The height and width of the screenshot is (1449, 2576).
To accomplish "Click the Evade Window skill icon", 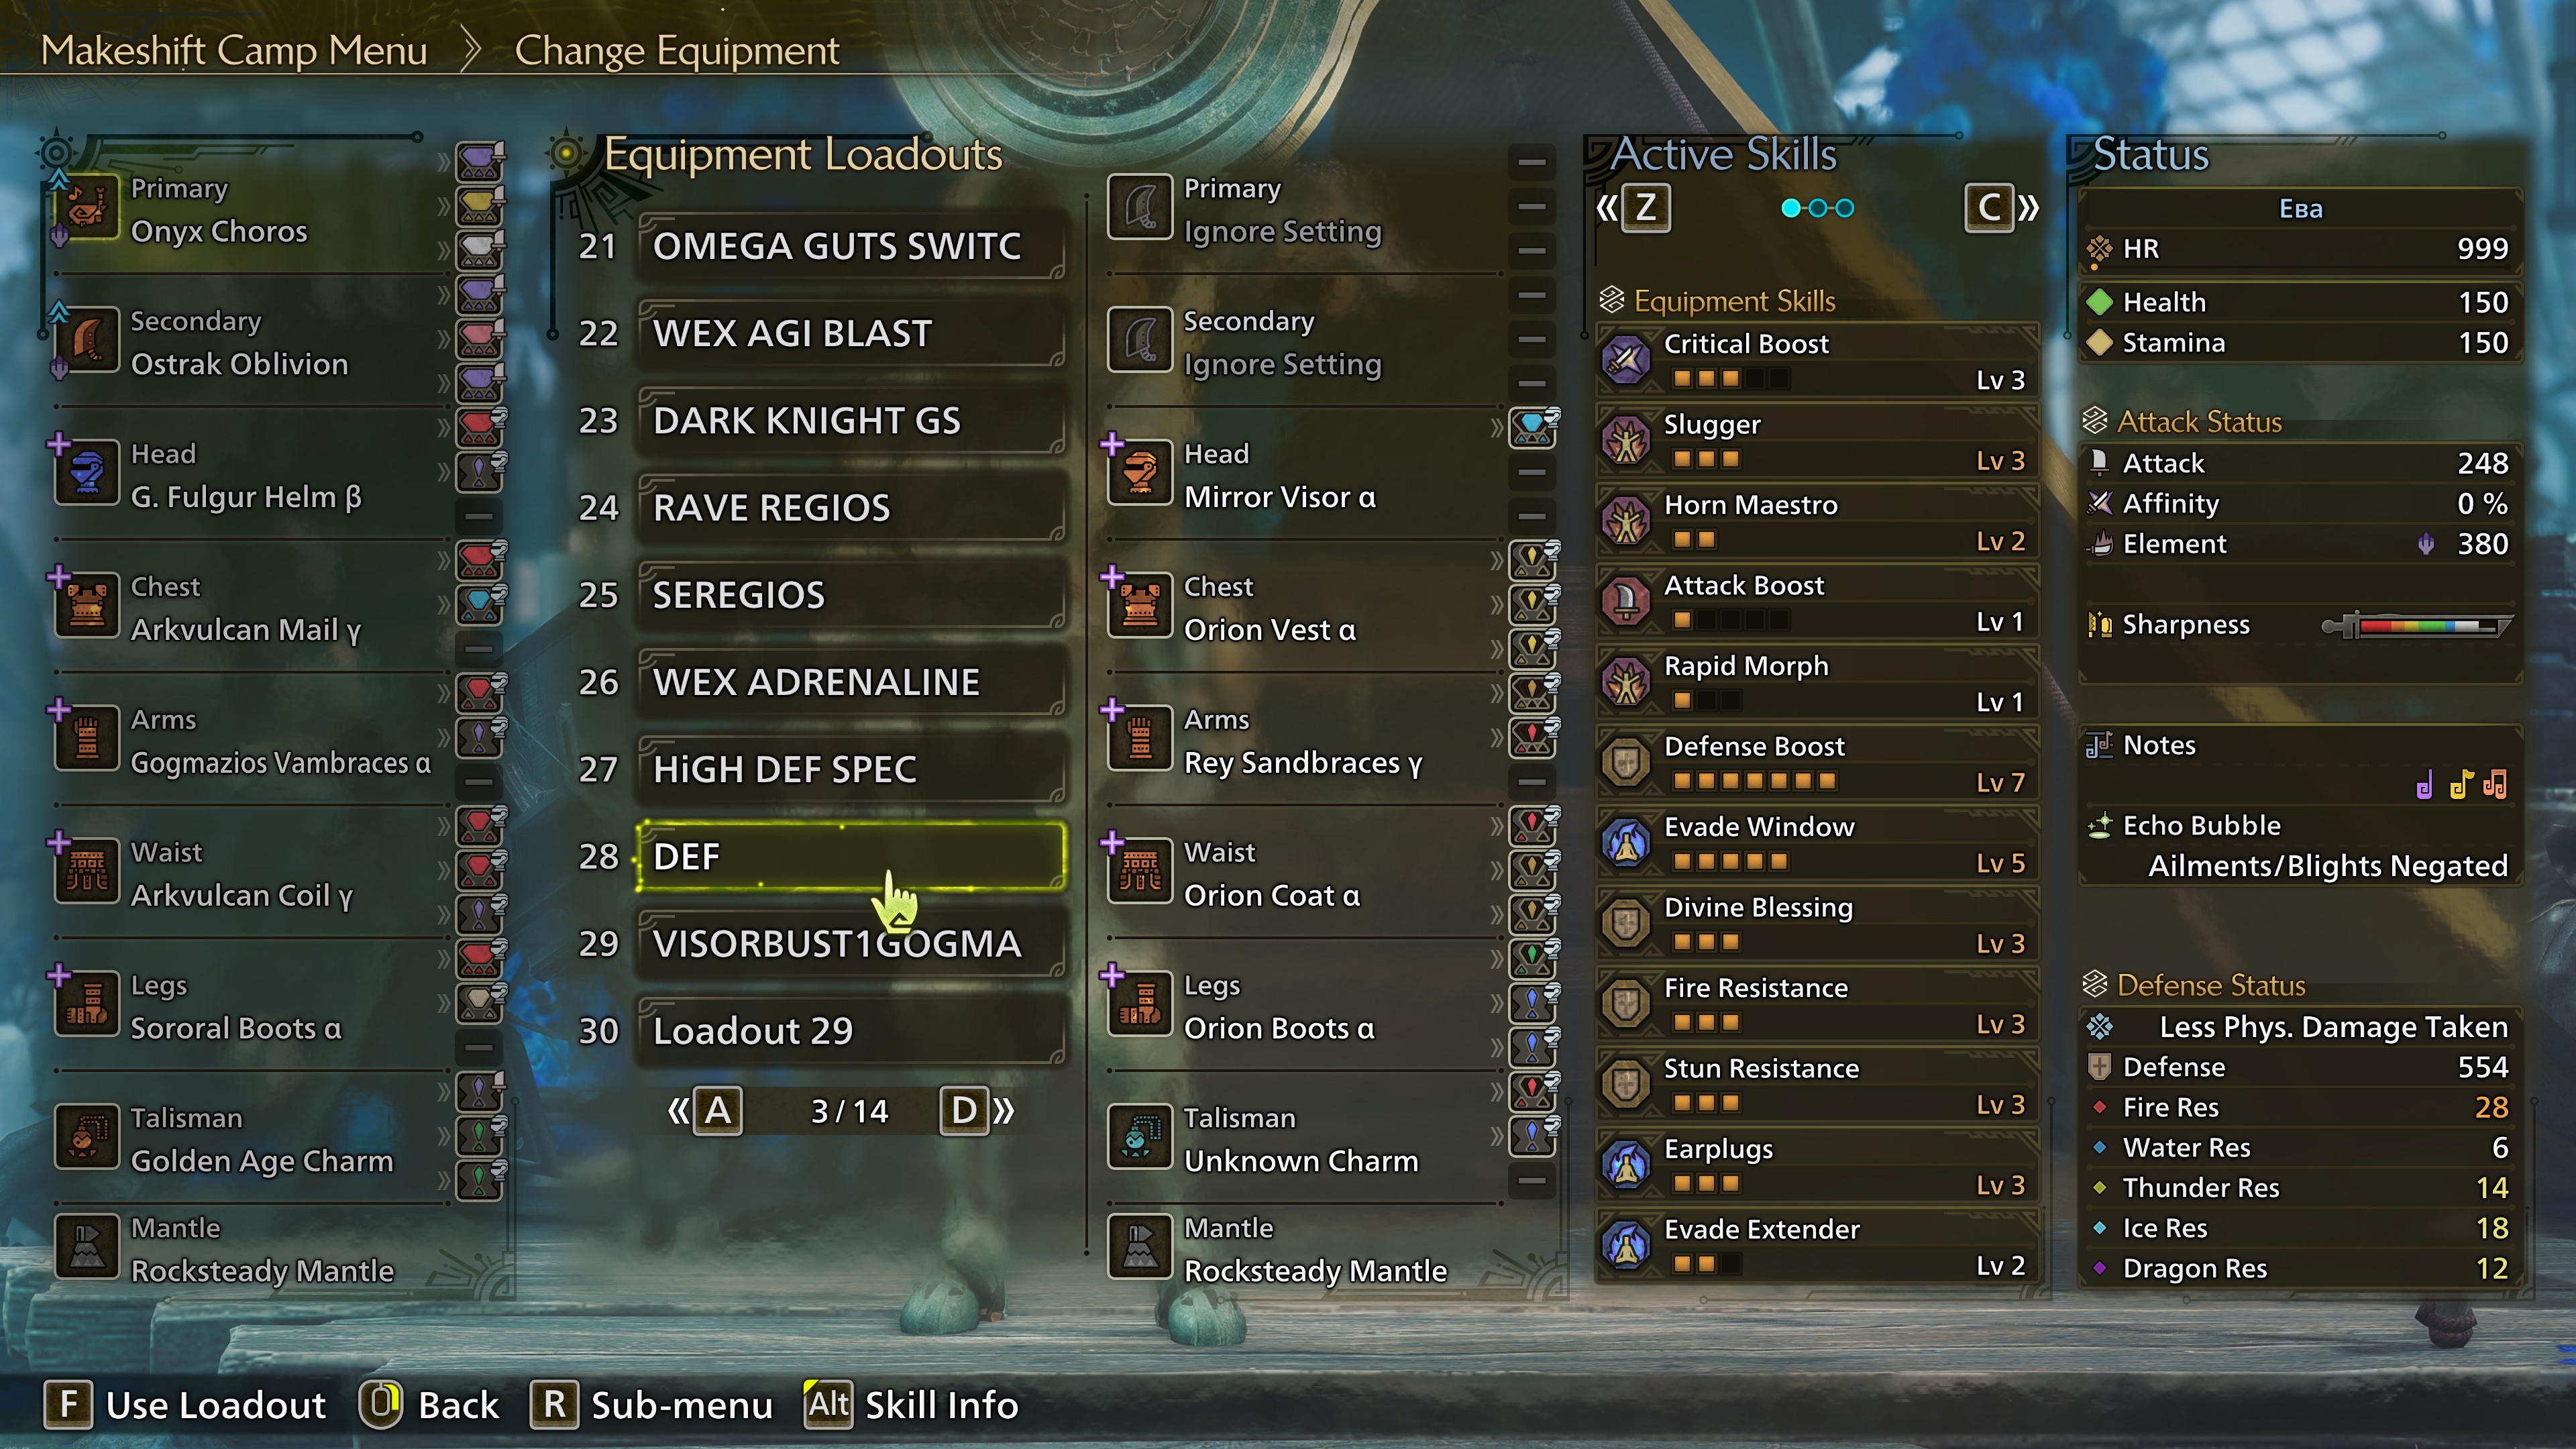I will tap(1626, 843).
